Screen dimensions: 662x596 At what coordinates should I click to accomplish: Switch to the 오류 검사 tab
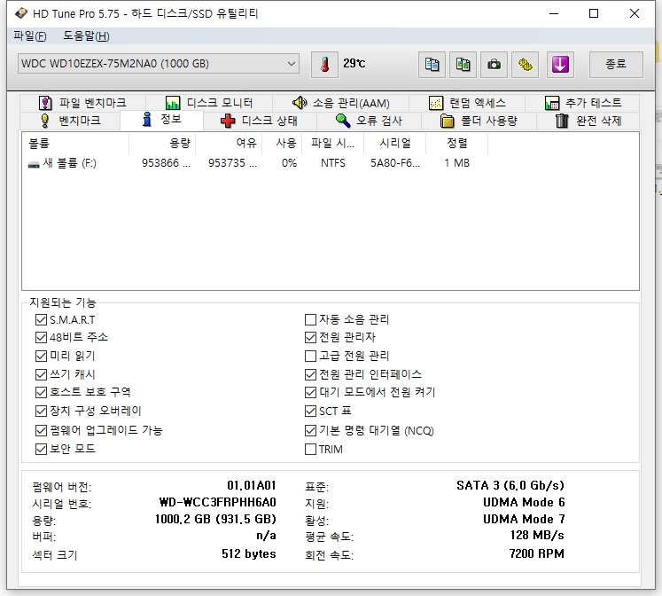click(x=369, y=121)
